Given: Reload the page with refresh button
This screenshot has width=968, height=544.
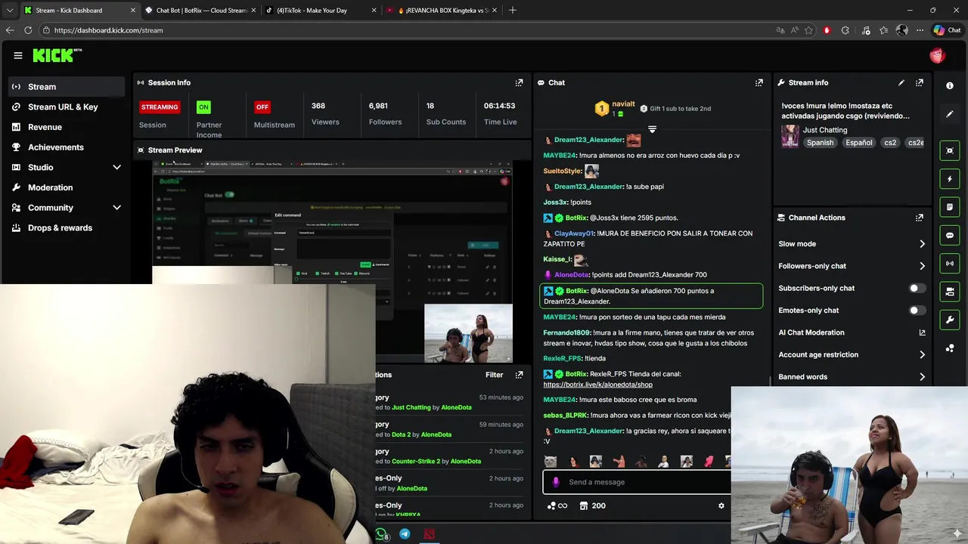Looking at the screenshot, I should tap(28, 30).
